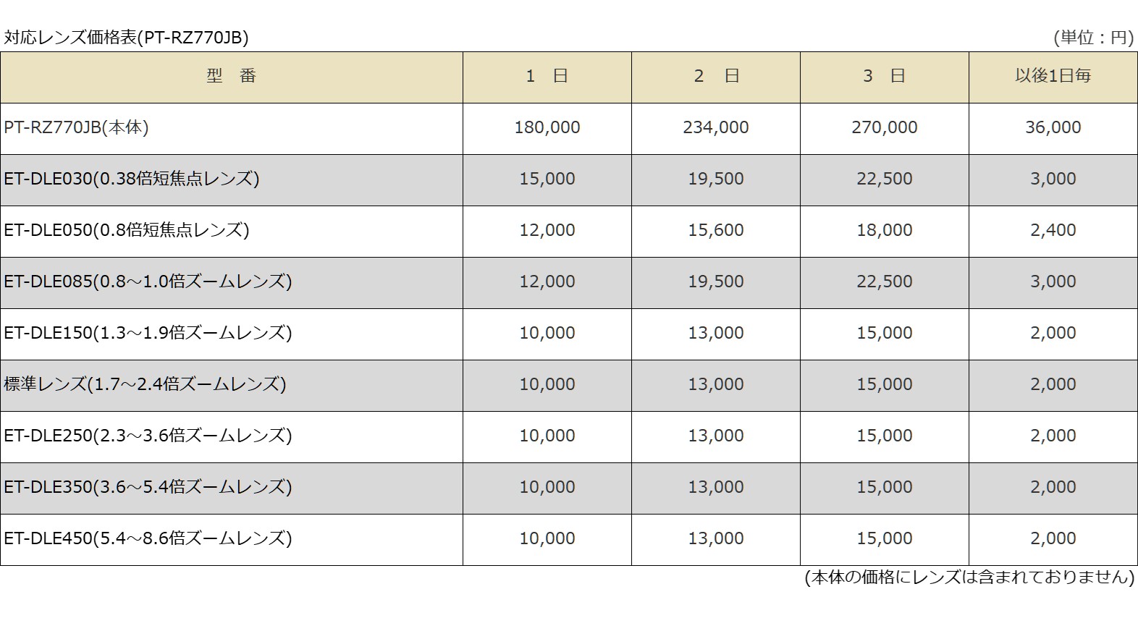1138x618 pixels.
Task: Select the 270,000 three-day price cell
Action: 885,128
